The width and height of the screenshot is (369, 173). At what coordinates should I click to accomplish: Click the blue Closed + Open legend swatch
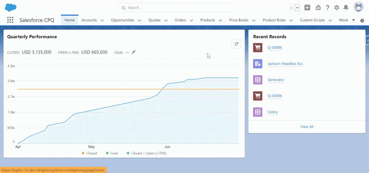coord(128,153)
